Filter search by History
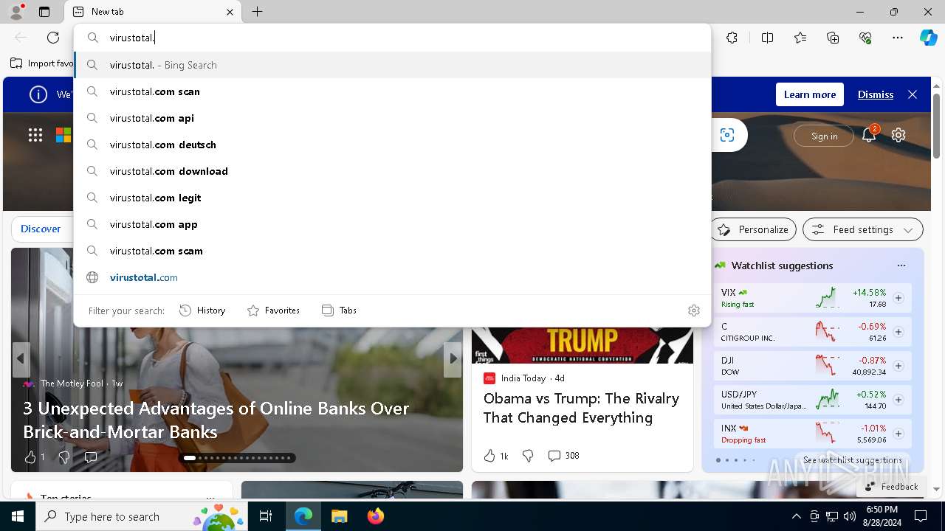The width and height of the screenshot is (945, 531). click(x=202, y=310)
